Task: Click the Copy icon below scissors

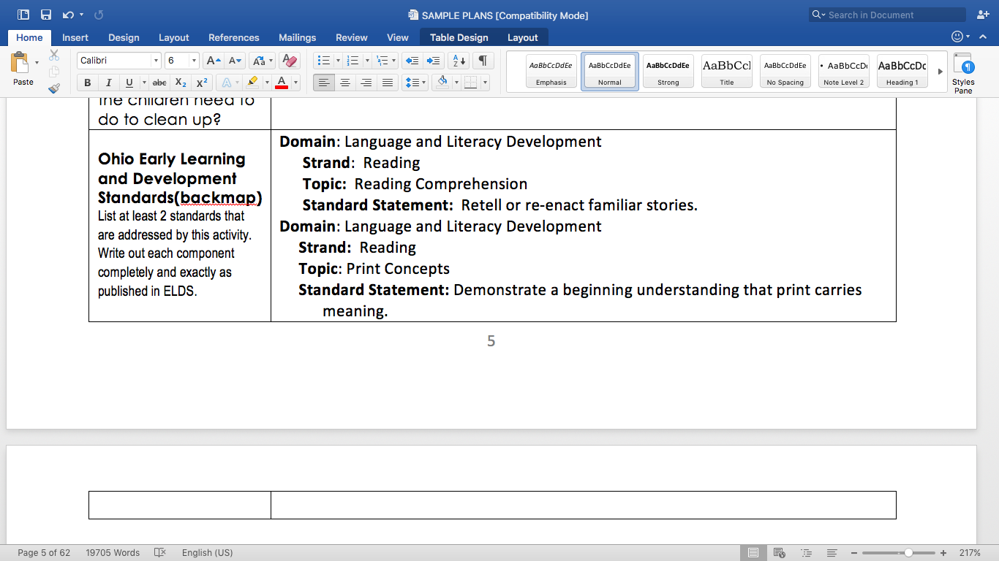Action: pos(54,72)
